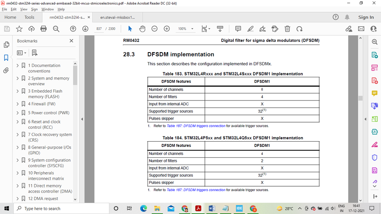
Task: Go to the Home tab
Action: tap(10, 17)
